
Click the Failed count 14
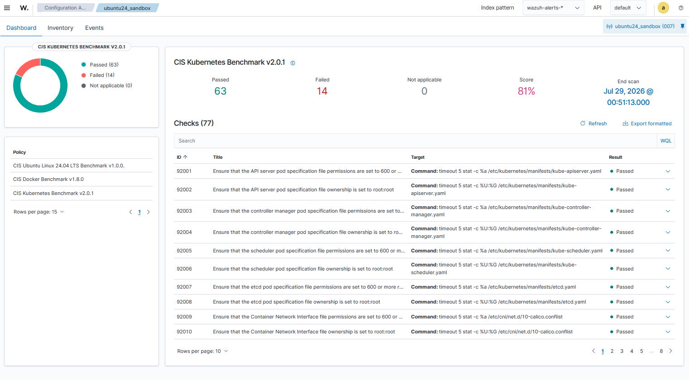pyautogui.click(x=322, y=91)
